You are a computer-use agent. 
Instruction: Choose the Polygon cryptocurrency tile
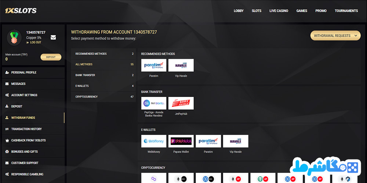154,178
